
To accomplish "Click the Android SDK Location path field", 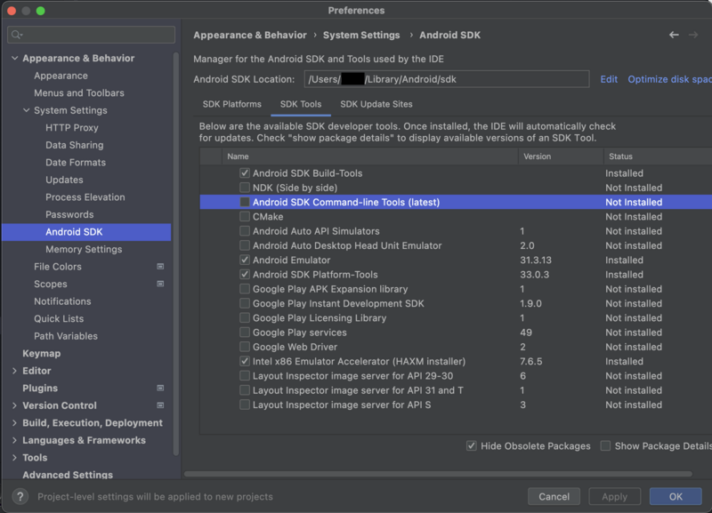I will (447, 79).
